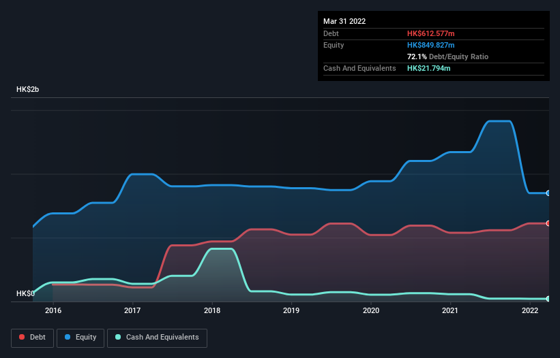560x358 pixels.
Task: Click the 2016 x-axis label
Action: pyautogui.click(x=53, y=310)
